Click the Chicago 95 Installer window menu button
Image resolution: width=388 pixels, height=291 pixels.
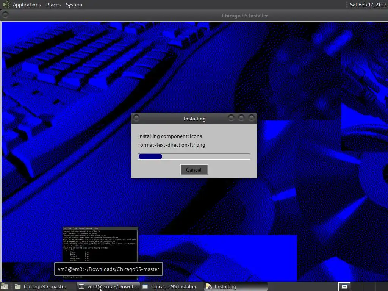[5, 15]
